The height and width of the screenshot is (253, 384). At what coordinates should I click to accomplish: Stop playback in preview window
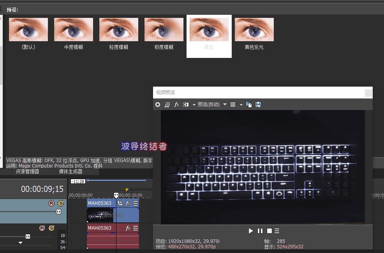click(x=270, y=231)
